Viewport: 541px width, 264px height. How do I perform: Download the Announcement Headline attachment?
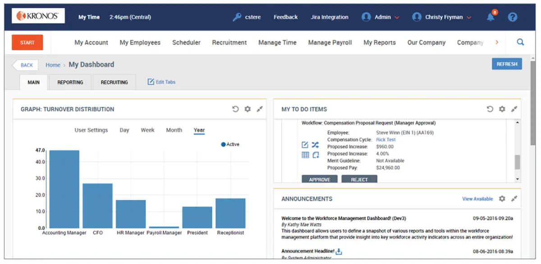coord(339,251)
